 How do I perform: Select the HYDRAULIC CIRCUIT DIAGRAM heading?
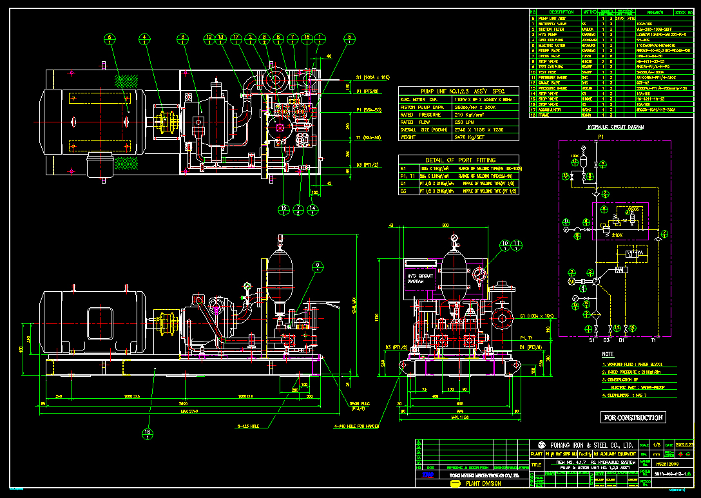pos(615,128)
